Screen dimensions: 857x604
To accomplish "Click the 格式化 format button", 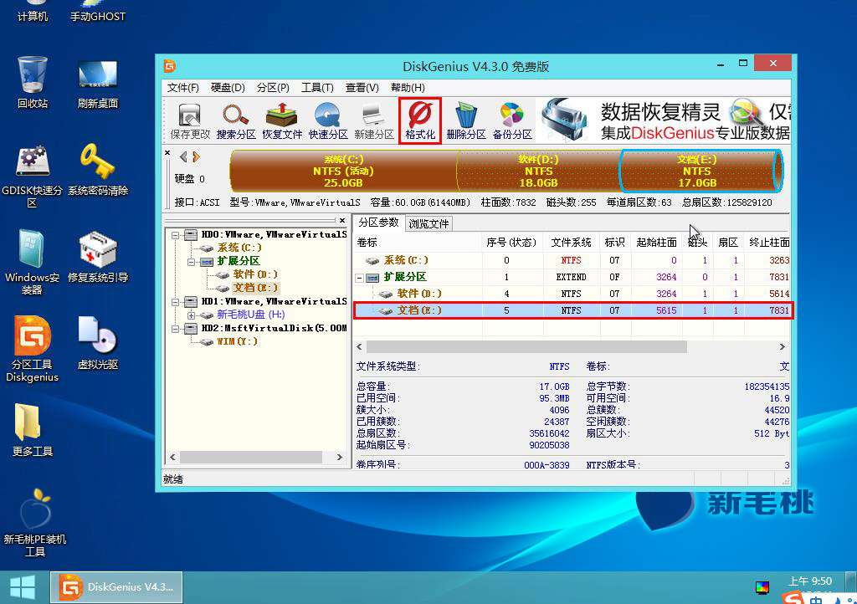I will click(x=420, y=121).
